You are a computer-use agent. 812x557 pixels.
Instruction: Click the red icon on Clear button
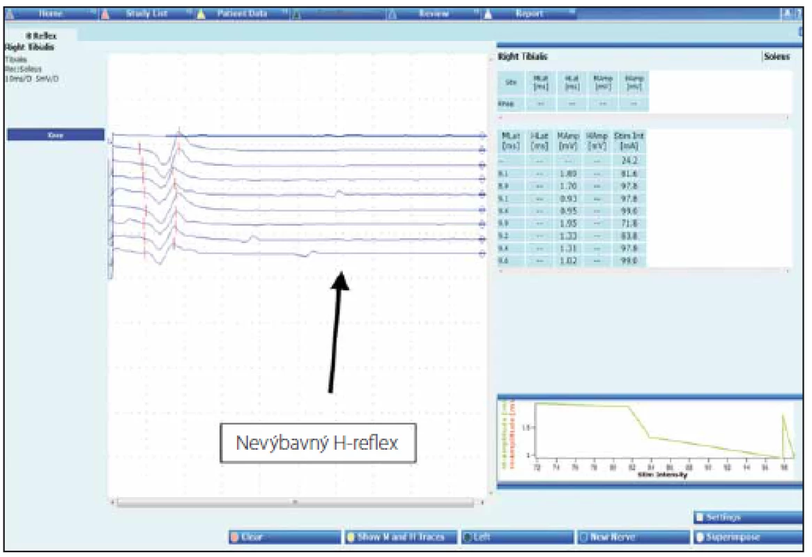pos(235,538)
